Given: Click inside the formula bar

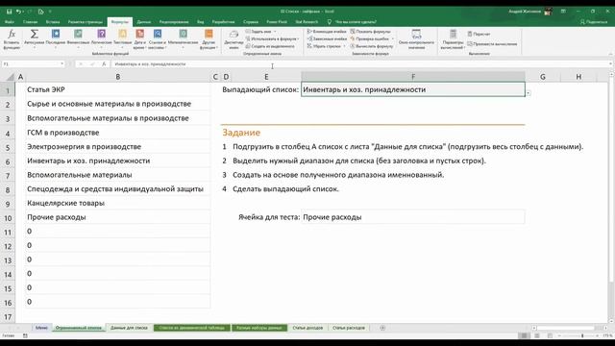Looking at the screenshot, I should (358, 64).
